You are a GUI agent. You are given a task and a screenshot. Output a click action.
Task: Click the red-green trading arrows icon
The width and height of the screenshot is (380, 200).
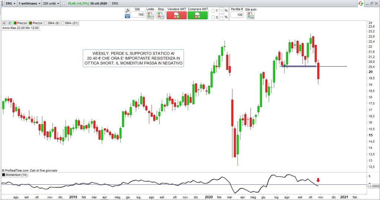coord(360,3)
